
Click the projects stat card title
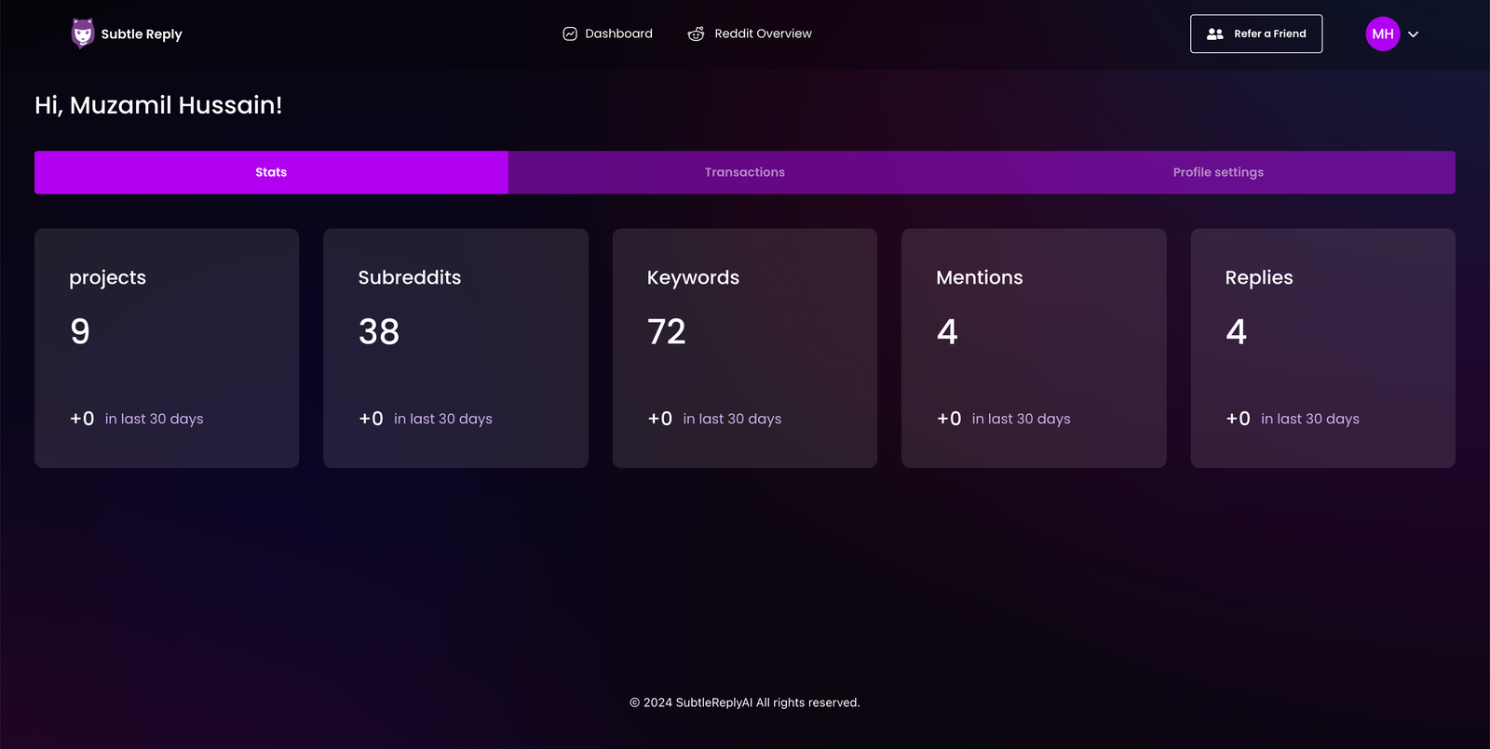point(108,277)
